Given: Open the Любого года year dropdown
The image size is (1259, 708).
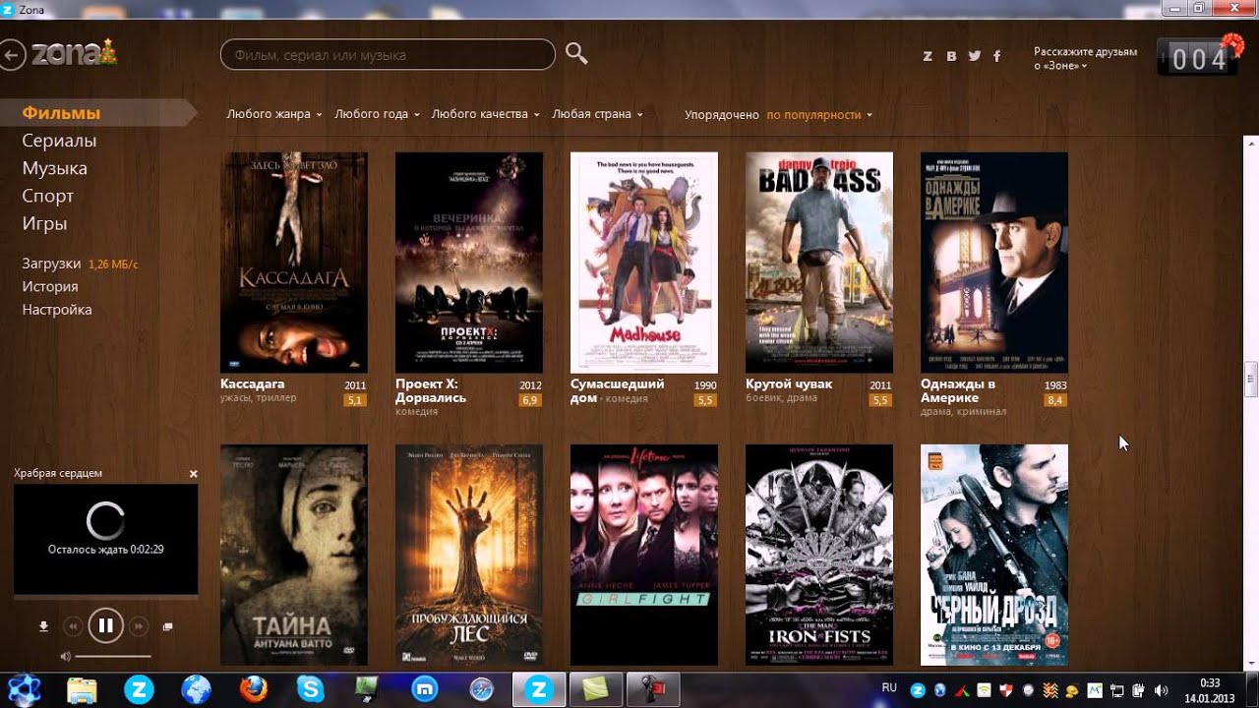Looking at the screenshot, I should click(377, 114).
